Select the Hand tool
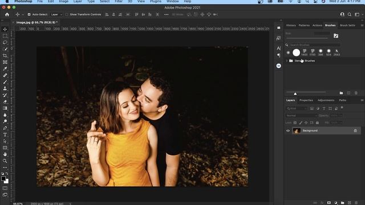This screenshot has width=365, height=205. (x=5, y=154)
